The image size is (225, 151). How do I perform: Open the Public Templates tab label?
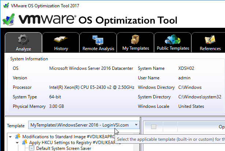(173, 48)
